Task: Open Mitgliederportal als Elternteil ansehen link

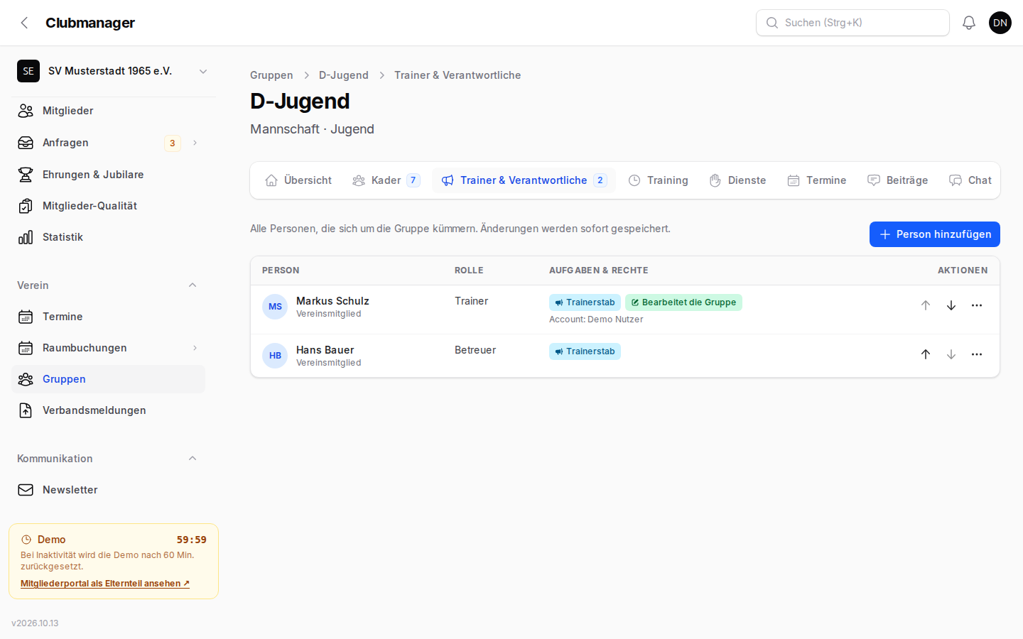Action: (x=105, y=584)
